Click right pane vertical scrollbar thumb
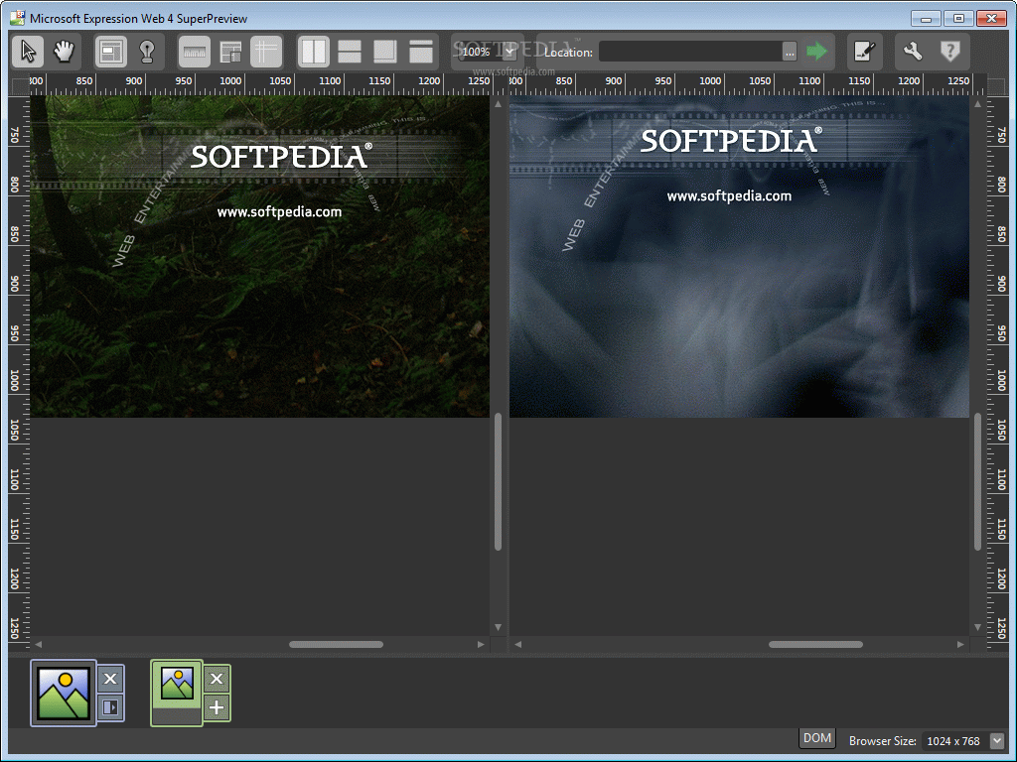The width and height of the screenshot is (1017, 762). [x=977, y=481]
